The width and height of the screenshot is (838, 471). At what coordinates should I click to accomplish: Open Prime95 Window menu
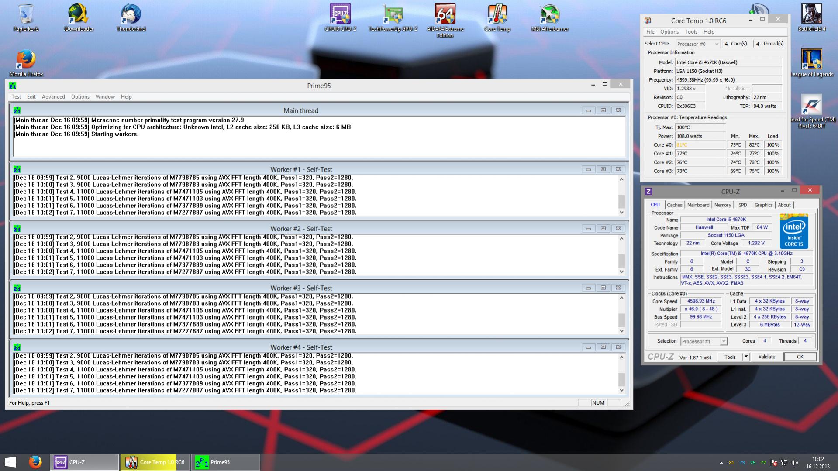(x=105, y=97)
